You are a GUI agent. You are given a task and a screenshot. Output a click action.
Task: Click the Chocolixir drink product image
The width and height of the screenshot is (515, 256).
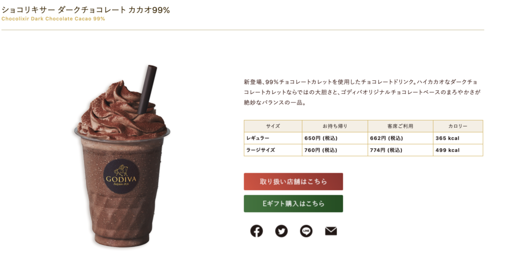point(122,156)
